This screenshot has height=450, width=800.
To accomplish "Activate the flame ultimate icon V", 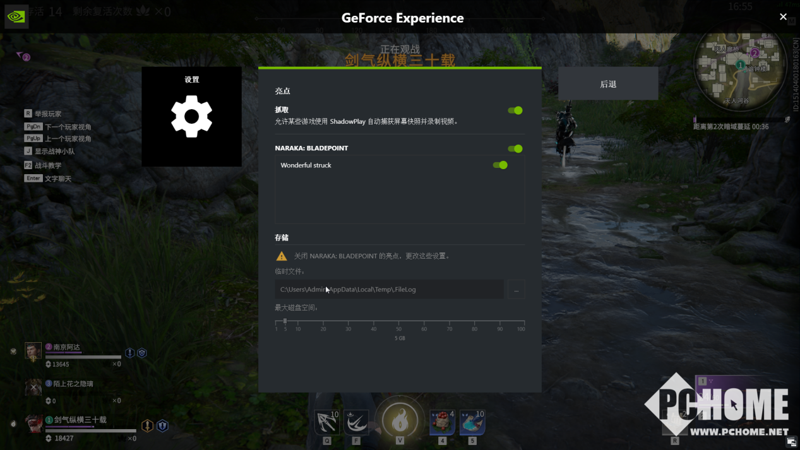I will [x=400, y=421].
